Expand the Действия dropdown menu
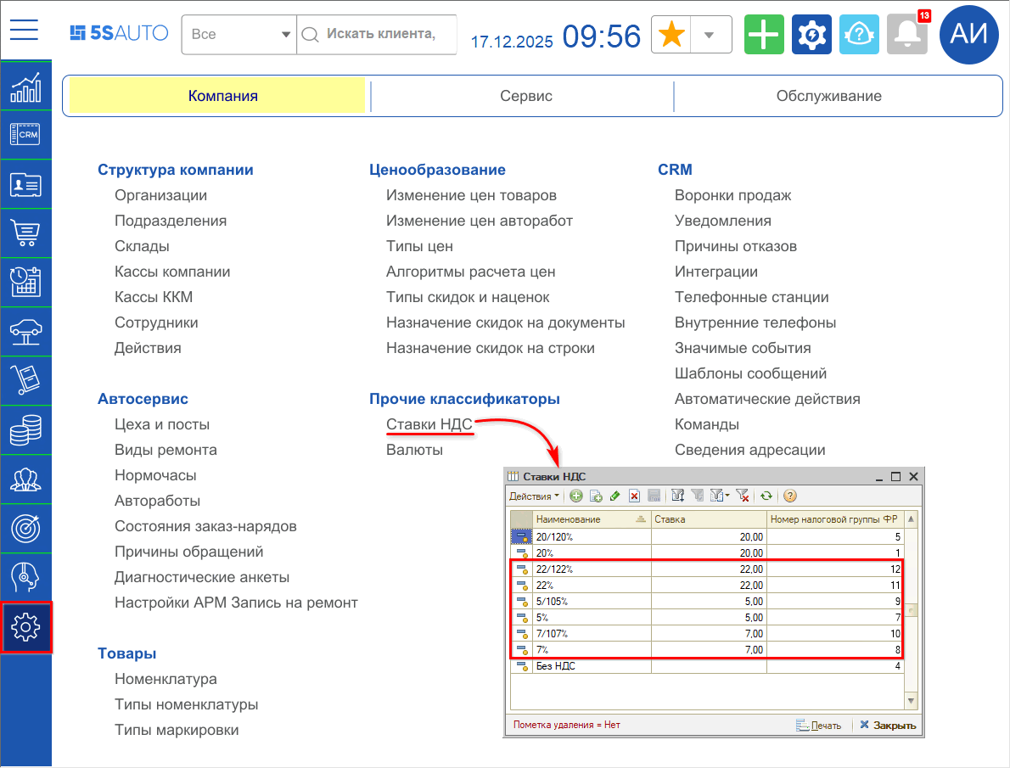 [x=534, y=496]
